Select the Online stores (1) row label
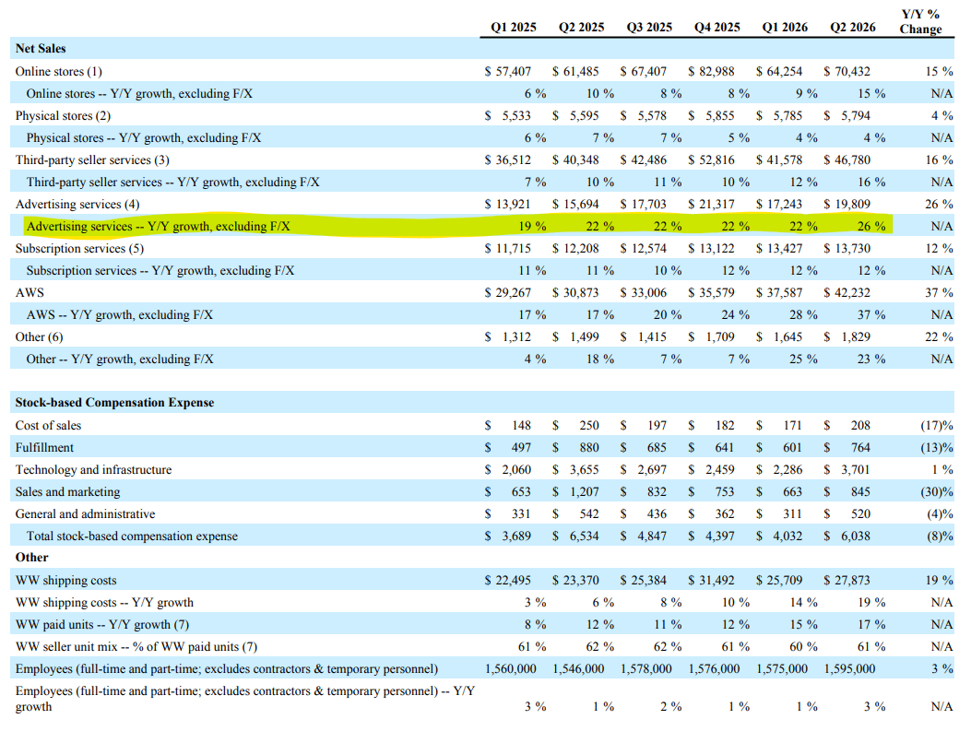Image resolution: width=971 pixels, height=731 pixels. [x=58, y=71]
